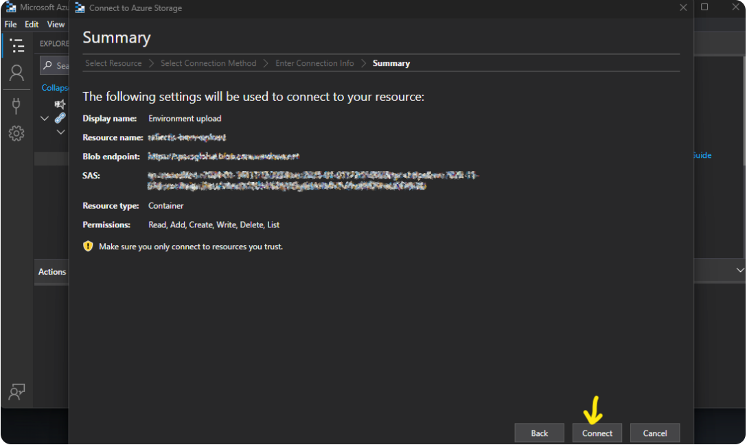Select the blue chain-link attachment tree icon
This screenshot has width=747, height=447.
[x=60, y=118]
